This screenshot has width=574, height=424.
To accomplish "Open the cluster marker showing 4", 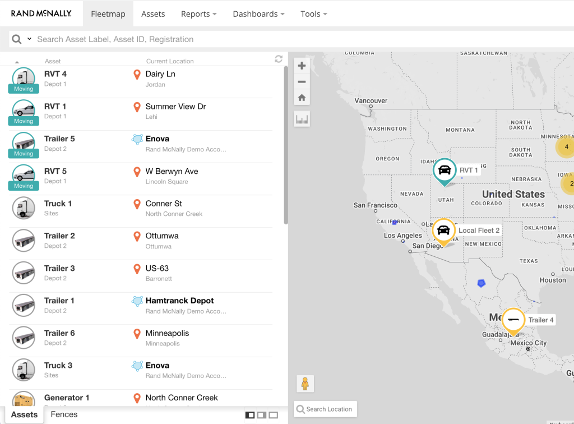I will (566, 147).
